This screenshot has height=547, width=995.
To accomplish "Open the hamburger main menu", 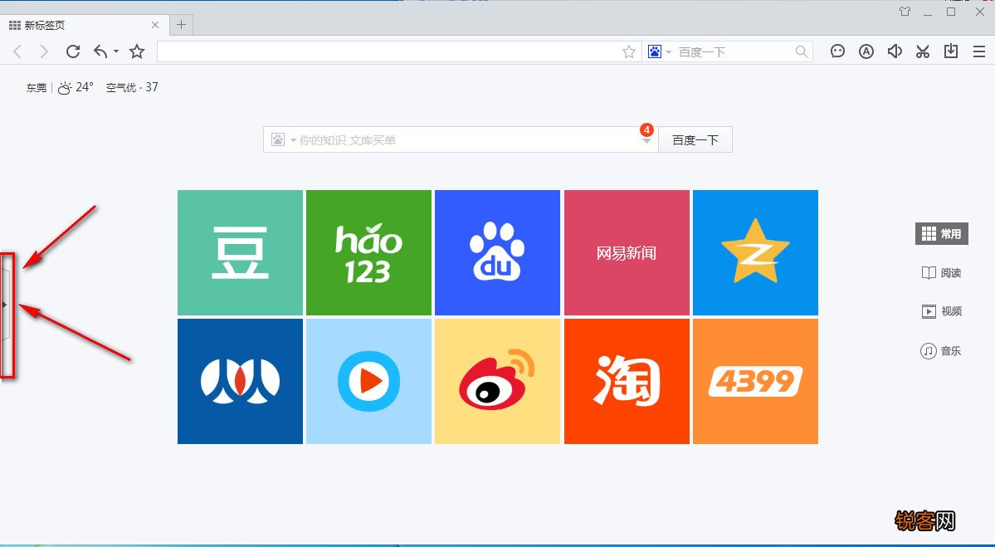I will click(x=979, y=52).
